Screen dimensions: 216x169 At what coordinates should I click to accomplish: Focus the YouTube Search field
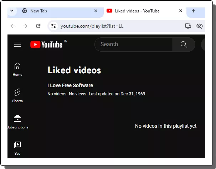pyautogui.click(x=134, y=44)
